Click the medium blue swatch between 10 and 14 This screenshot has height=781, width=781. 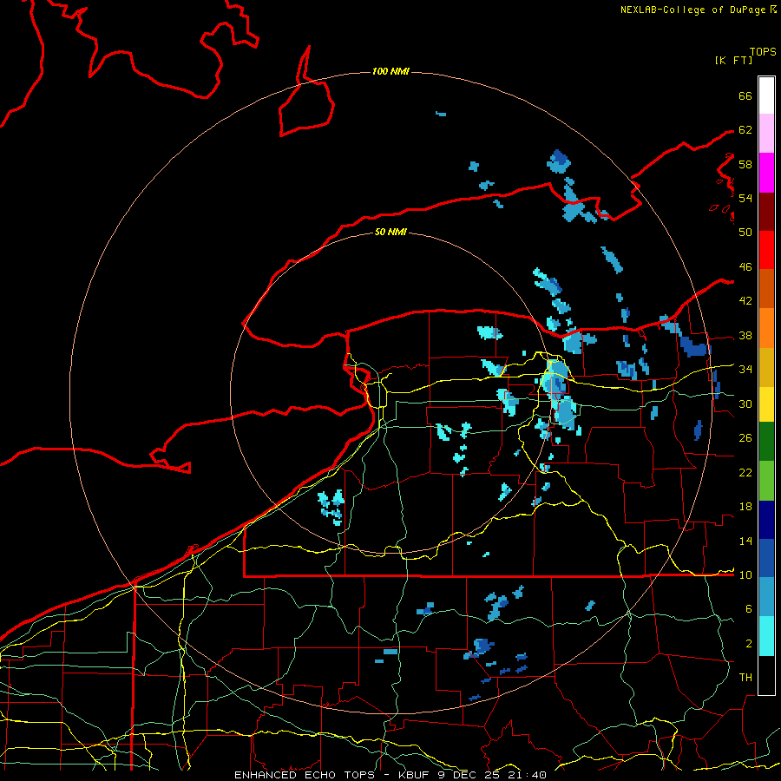pyautogui.click(x=766, y=558)
